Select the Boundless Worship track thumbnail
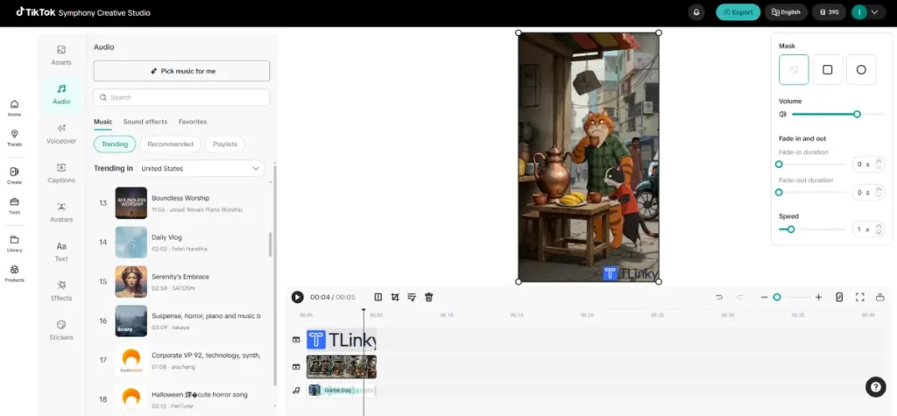Viewport: 897px width, 416px height. (x=131, y=202)
